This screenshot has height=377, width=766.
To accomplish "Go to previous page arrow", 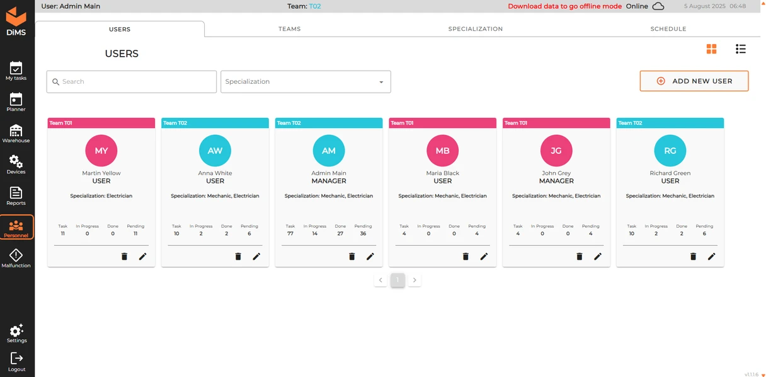I will (380, 280).
